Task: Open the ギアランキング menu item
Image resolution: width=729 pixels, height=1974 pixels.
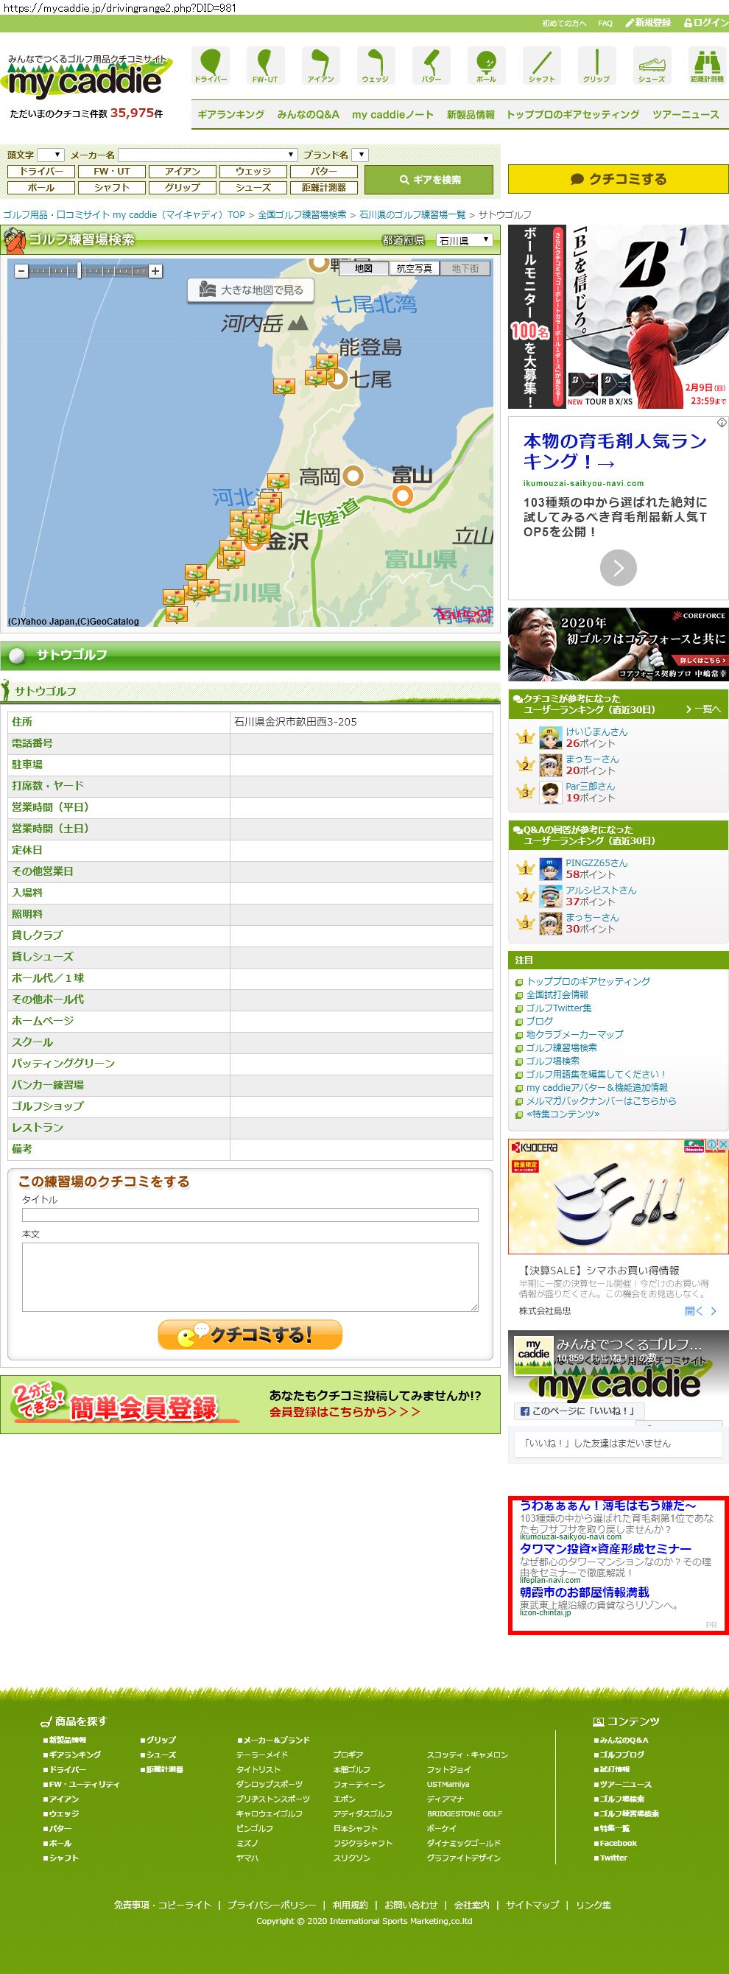Action: click(230, 114)
